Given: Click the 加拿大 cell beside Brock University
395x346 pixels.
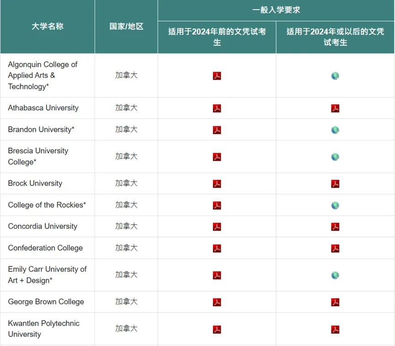Looking at the screenshot, I should coord(126,183).
